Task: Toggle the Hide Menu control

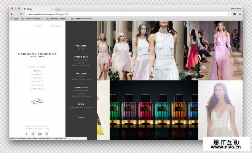Action: coord(56,26)
